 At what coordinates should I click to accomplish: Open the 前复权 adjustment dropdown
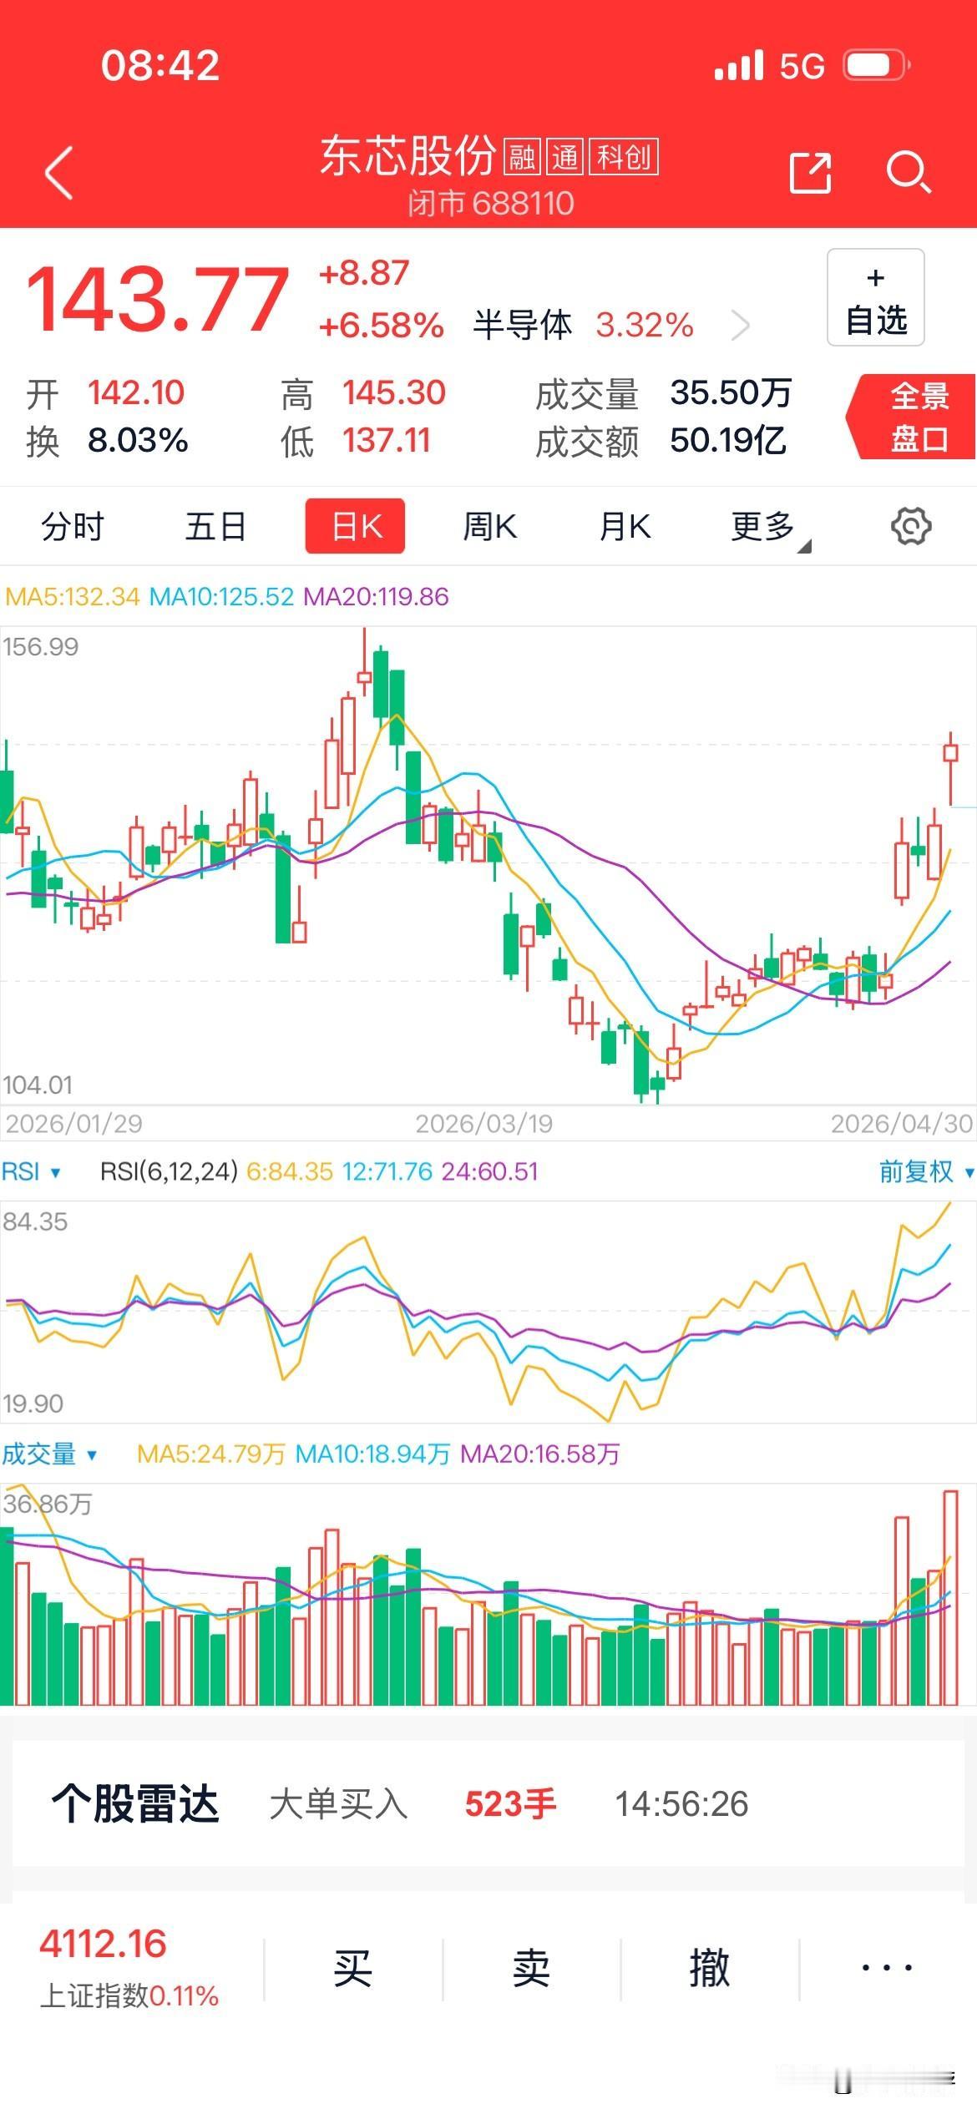pos(926,1171)
